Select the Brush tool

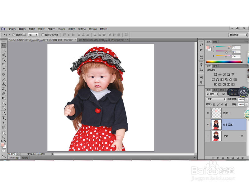tap(3, 79)
